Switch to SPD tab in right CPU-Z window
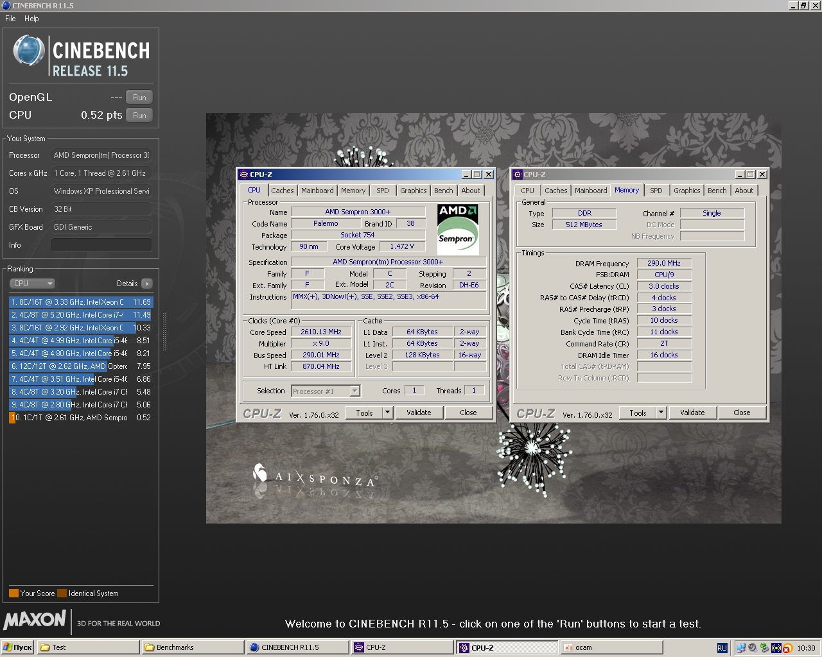Image resolution: width=822 pixels, height=657 pixels. [x=656, y=191]
